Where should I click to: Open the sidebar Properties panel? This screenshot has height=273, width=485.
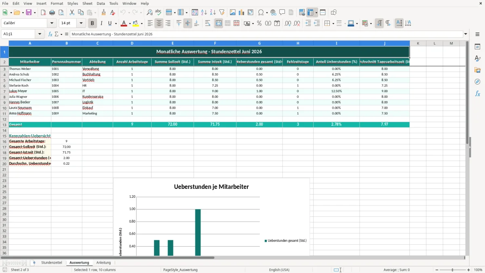coord(477,47)
